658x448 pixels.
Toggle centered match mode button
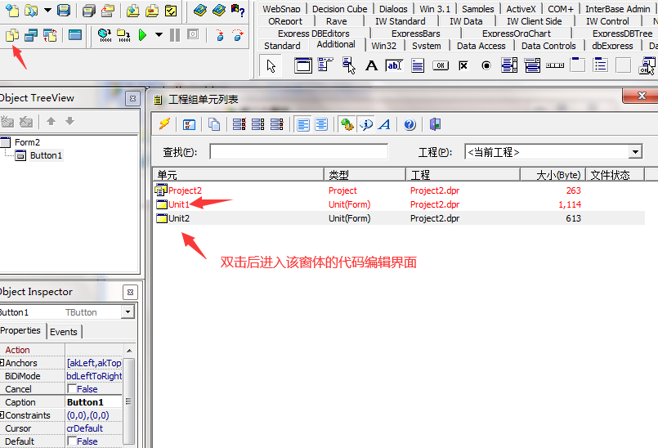pos(321,124)
